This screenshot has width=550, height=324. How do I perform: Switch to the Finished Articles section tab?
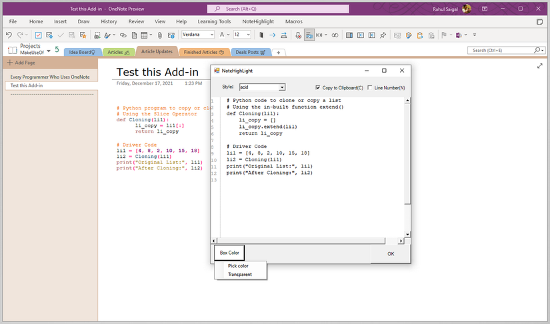pos(203,52)
